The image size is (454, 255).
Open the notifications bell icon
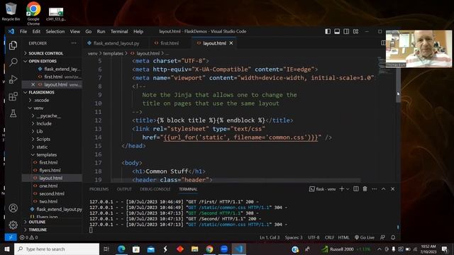(393, 237)
